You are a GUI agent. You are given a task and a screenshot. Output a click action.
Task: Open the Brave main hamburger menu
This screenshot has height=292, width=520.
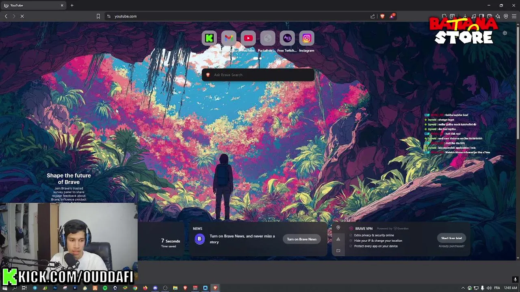tap(514, 16)
